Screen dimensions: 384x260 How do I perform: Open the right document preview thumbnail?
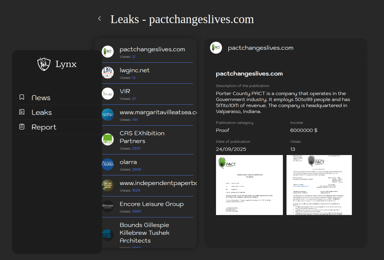pyautogui.click(x=319, y=185)
